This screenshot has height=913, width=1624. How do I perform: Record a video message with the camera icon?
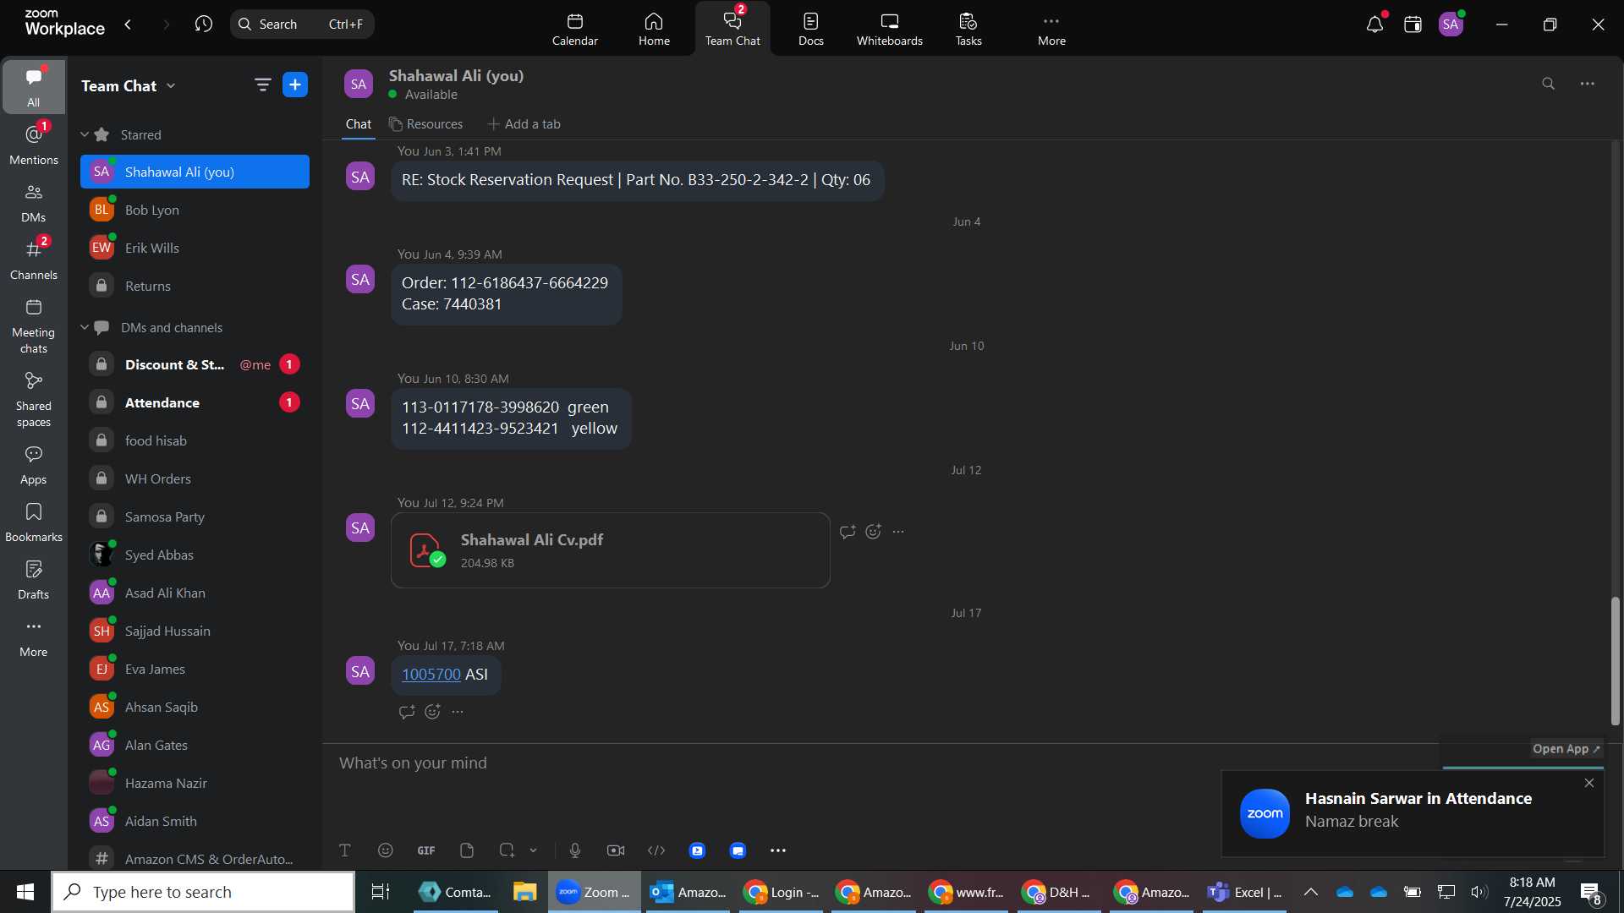(x=616, y=850)
